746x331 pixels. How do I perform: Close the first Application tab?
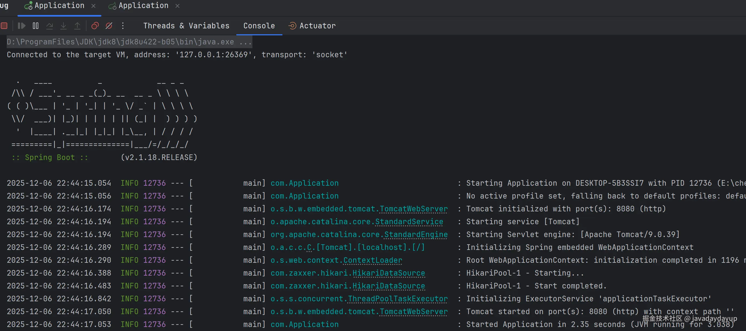pyautogui.click(x=93, y=6)
